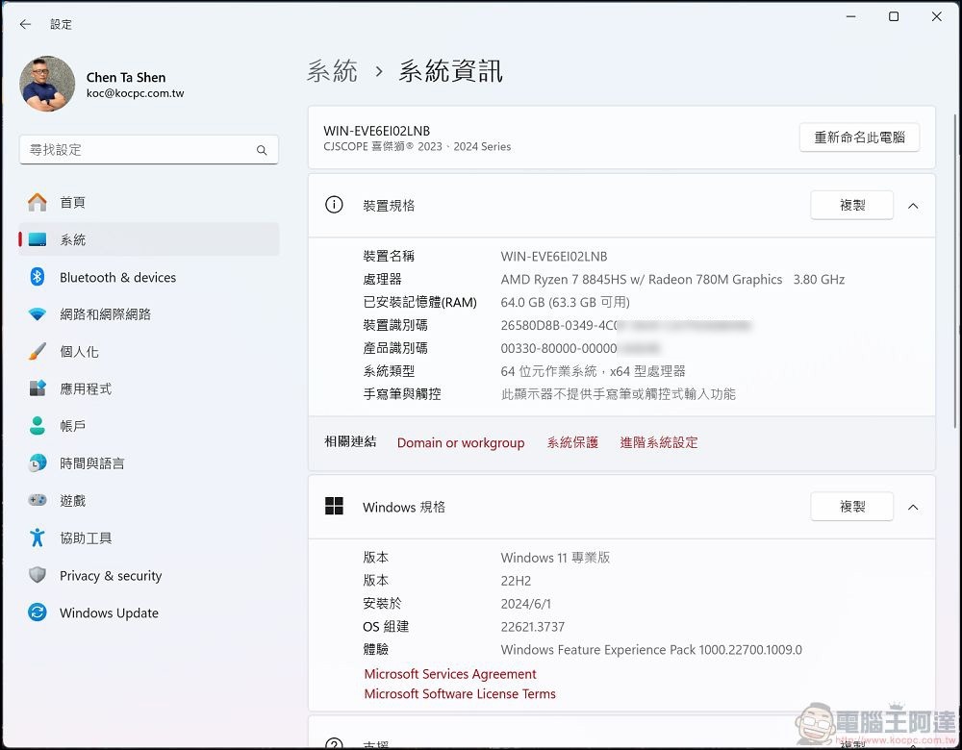Click the Privacy & security shield icon
The width and height of the screenshot is (962, 750).
pos(38,575)
